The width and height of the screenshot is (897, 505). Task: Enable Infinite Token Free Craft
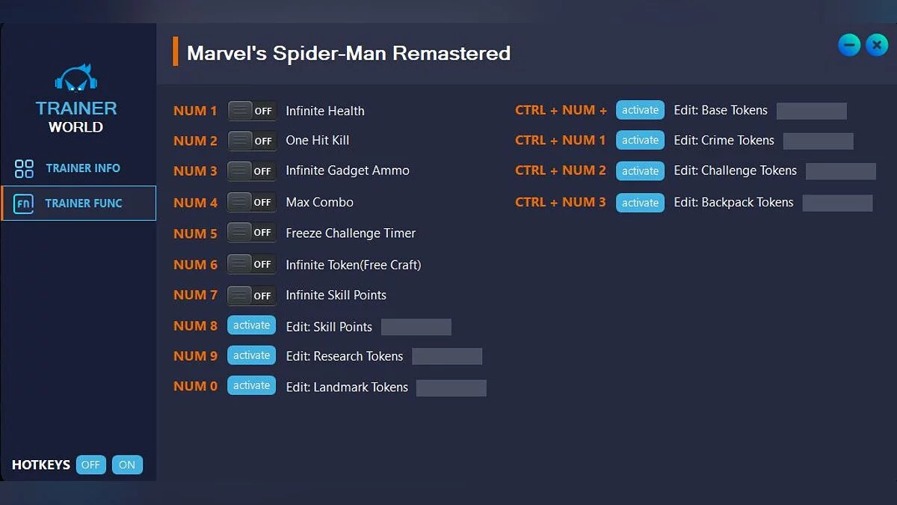[251, 263]
